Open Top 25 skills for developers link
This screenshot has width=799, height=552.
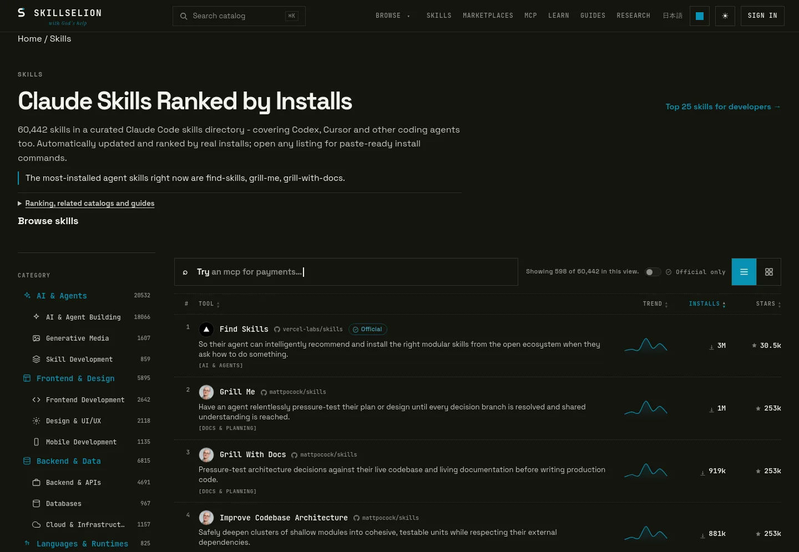tap(723, 107)
